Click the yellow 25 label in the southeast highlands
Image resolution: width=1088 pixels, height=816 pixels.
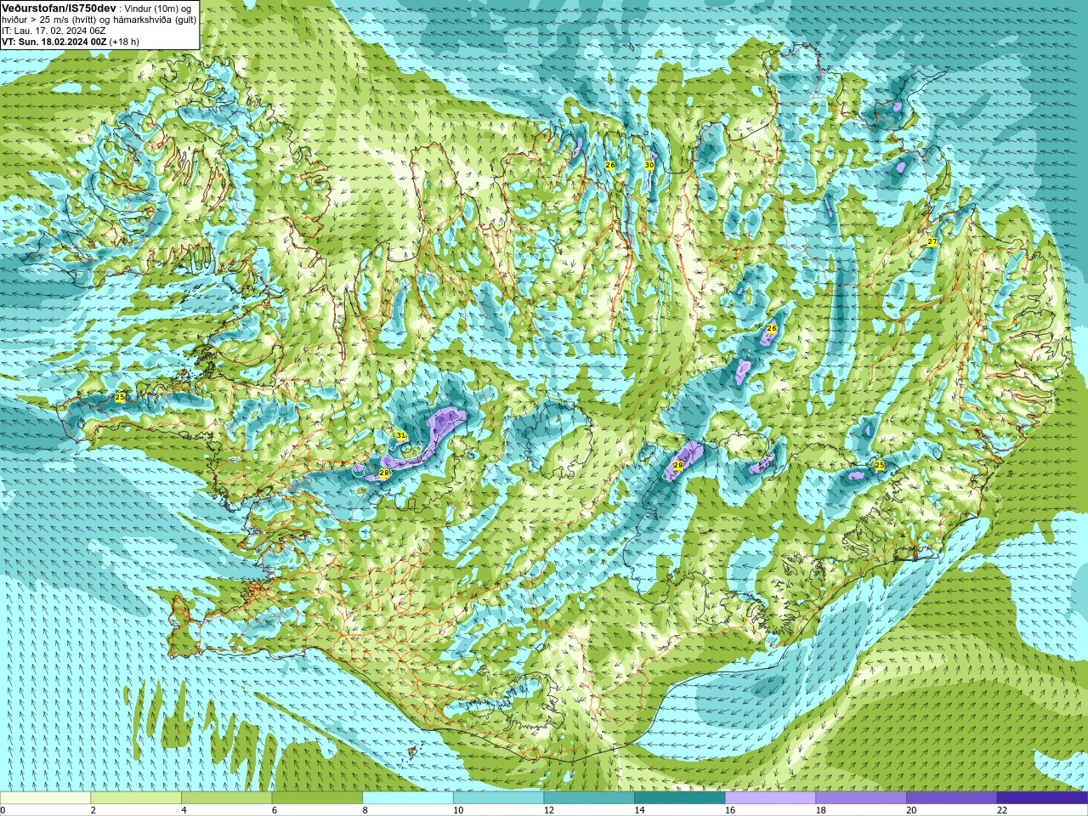[880, 466]
